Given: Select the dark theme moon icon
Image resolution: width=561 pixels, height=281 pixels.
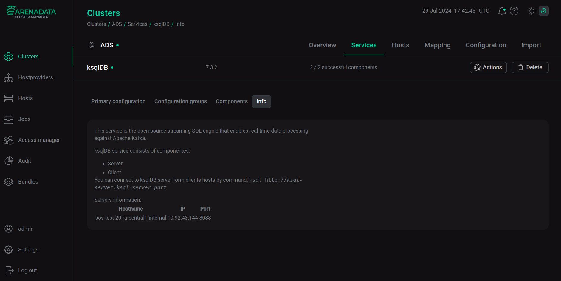Looking at the screenshot, I should click(543, 11).
